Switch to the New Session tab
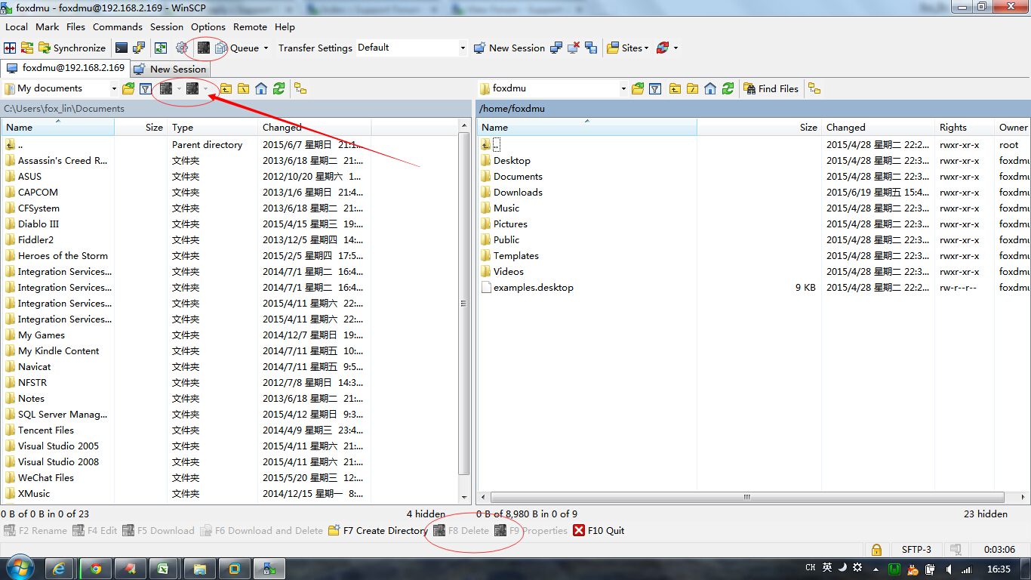Screen dimensions: 1031x580 (x=171, y=69)
